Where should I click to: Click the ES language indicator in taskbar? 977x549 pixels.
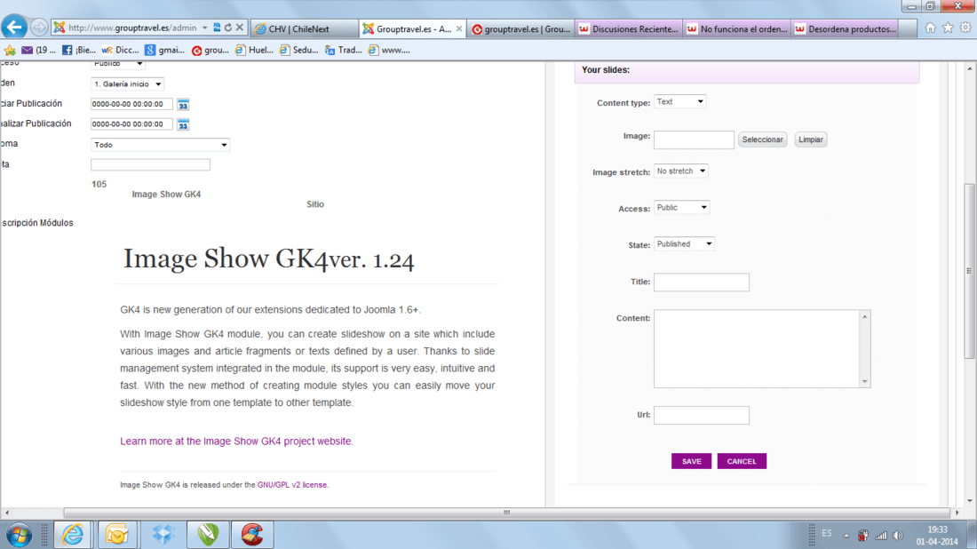coord(827,533)
